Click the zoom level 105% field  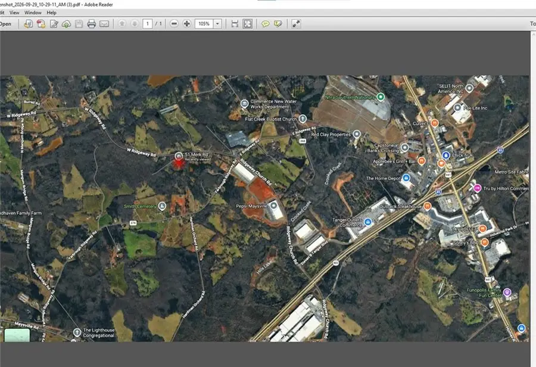204,24
